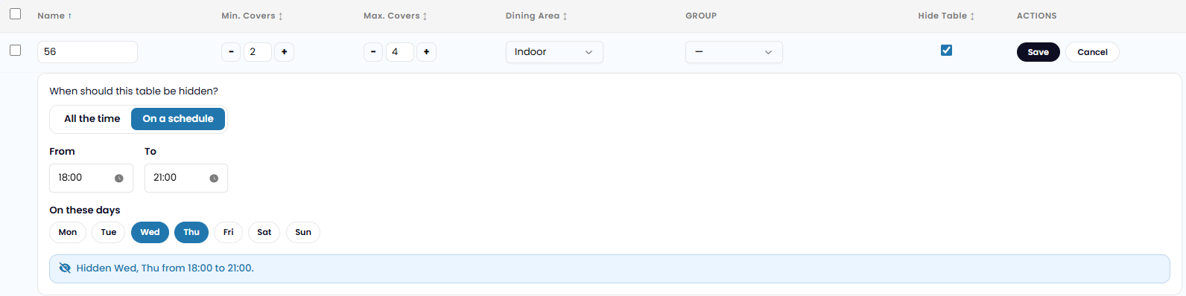Tick the select-all header checkbox
1186x296 pixels.
15,14
